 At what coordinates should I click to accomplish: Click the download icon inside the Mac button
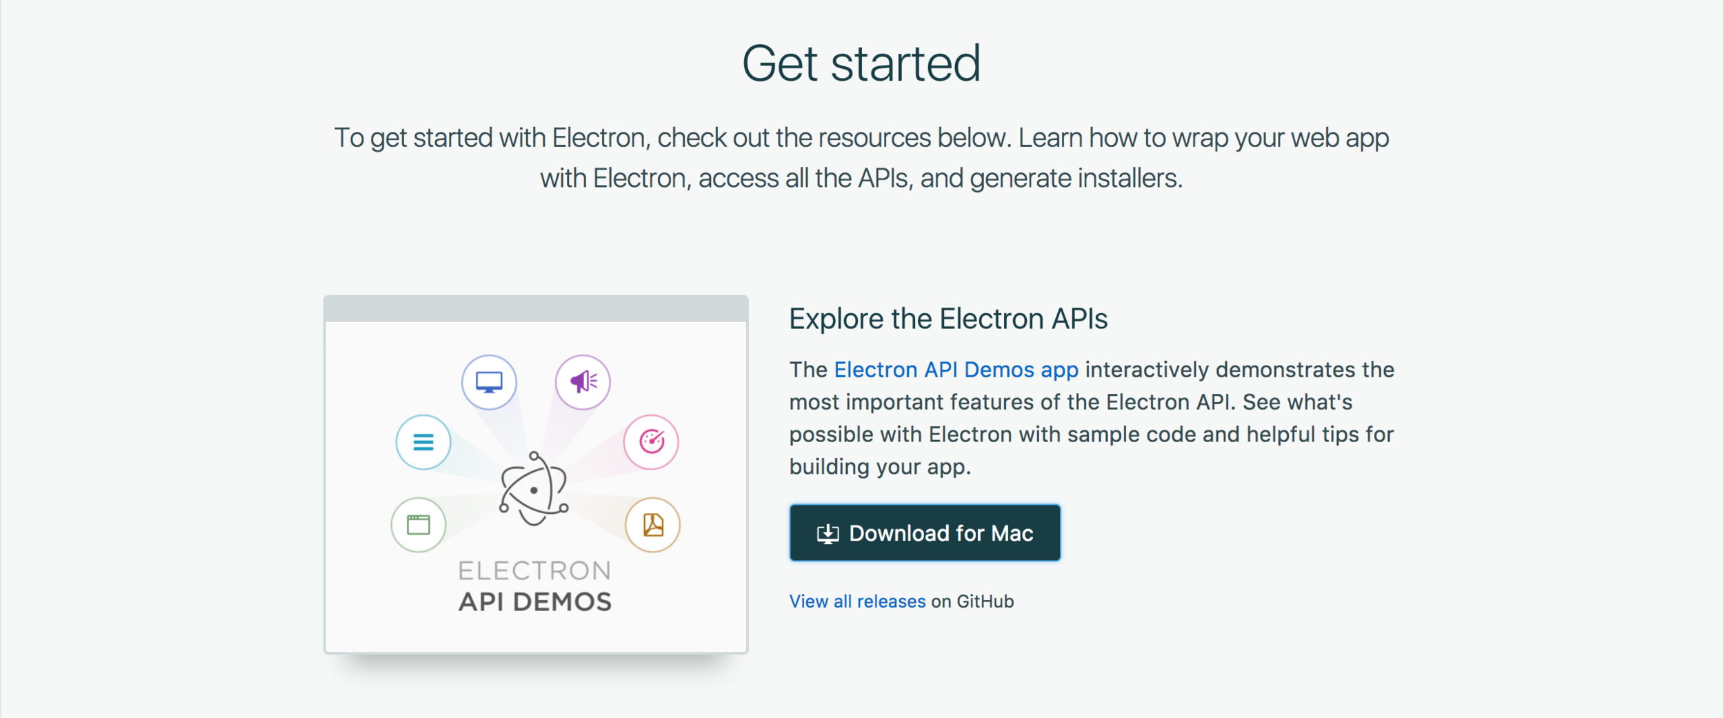(x=827, y=532)
